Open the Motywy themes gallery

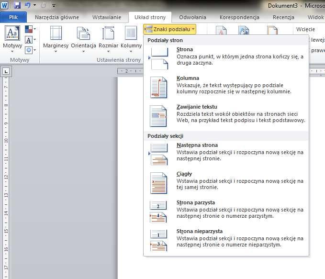(x=12, y=39)
